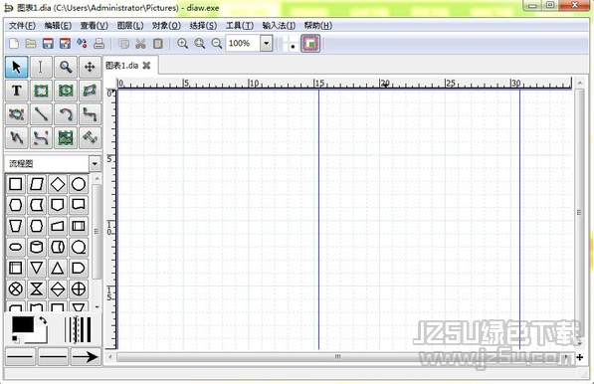Toggle object snapping button in toolbar
Screen dimensions: 594x384
click(310, 44)
